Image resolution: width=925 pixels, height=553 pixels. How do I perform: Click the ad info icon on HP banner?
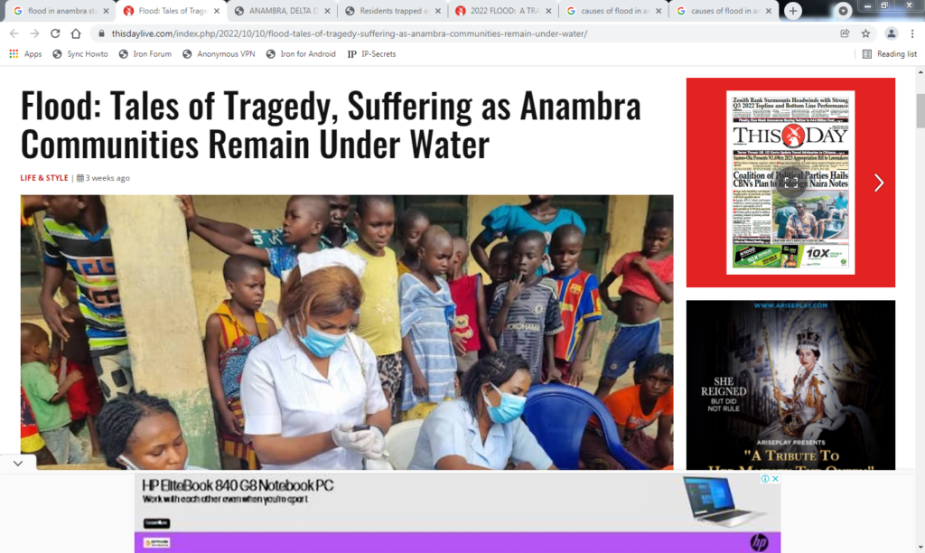point(764,479)
